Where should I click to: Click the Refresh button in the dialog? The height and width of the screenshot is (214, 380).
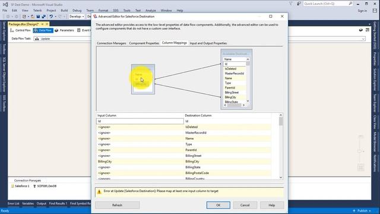(118, 205)
